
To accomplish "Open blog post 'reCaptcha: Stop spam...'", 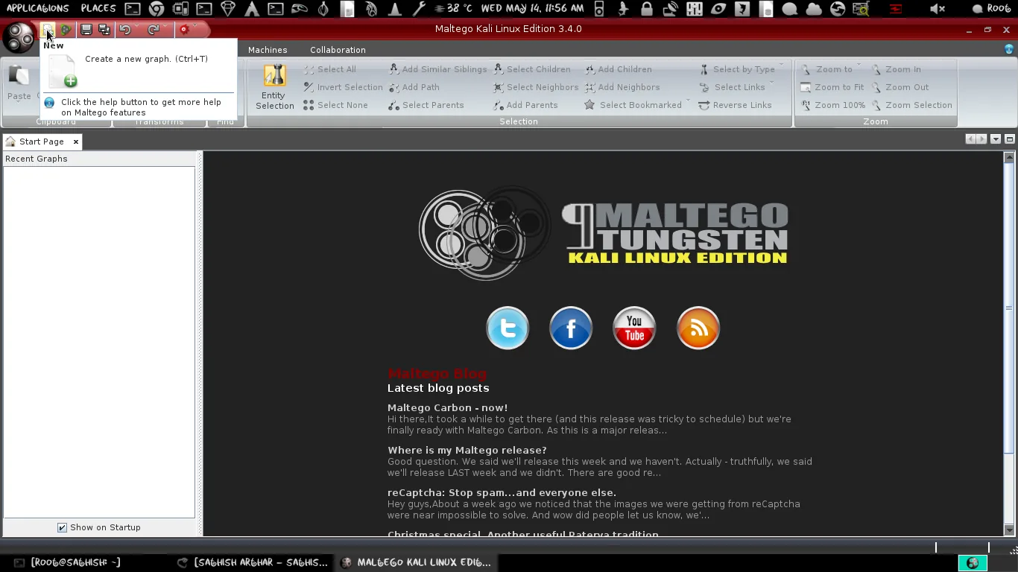I will (502, 493).
